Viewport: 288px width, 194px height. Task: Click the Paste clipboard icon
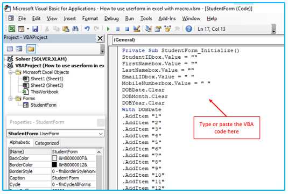pos(66,29)
